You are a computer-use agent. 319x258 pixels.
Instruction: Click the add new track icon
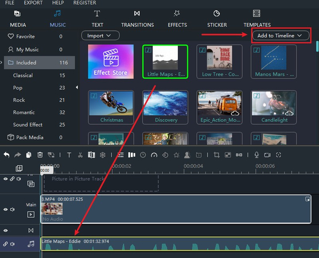pyautogui.click(x=19, y=168)
